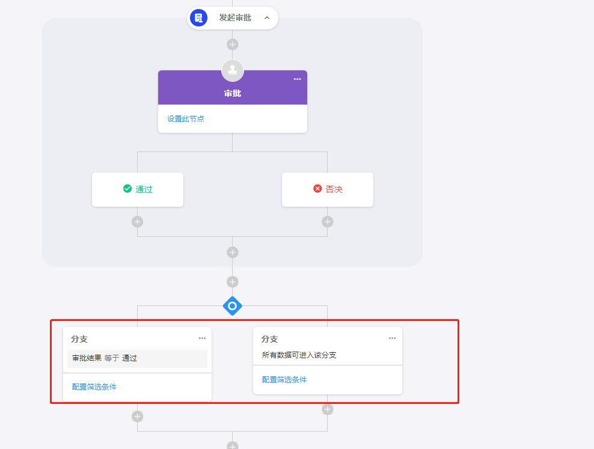Open 配置筛选条件 in the 所有数据 branch
The image size is (594, 449).
coord(284,380)
